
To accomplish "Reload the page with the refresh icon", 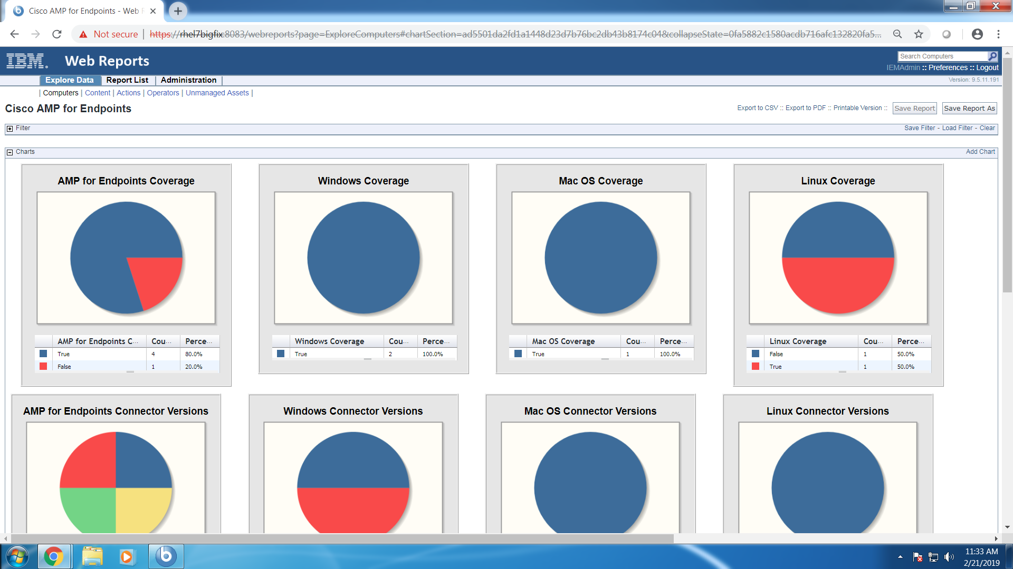I will tap(56, 34).
